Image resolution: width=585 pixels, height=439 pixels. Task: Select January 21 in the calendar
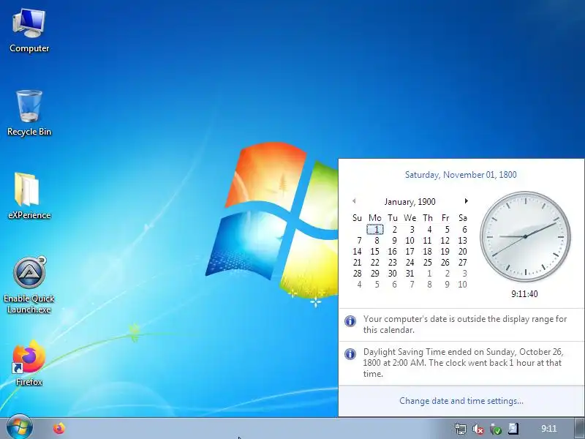tap(358, 263)
